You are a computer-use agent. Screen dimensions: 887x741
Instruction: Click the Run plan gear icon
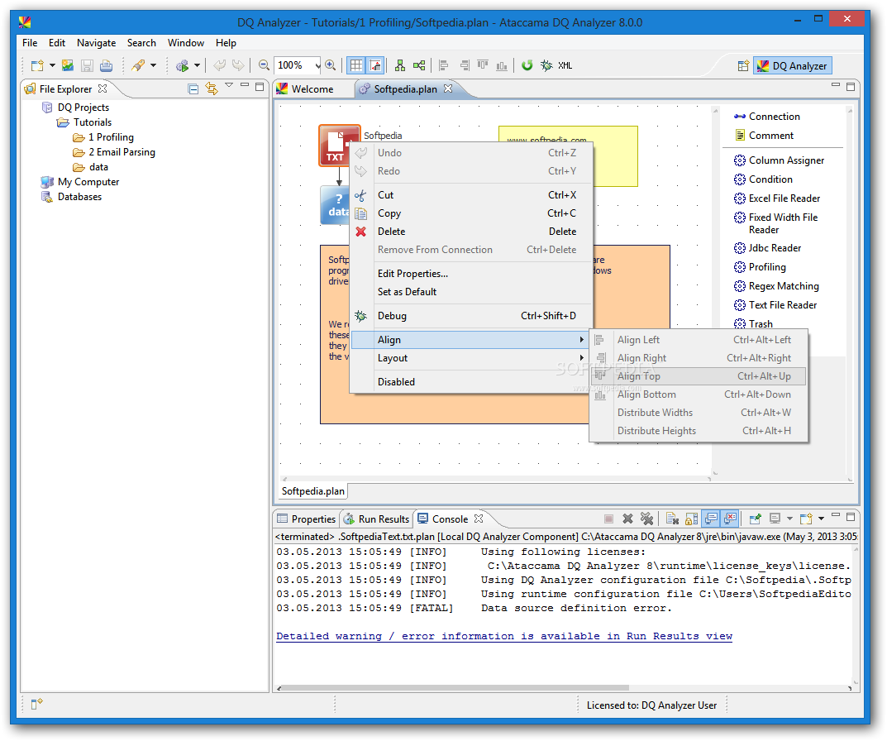point(182,65)
